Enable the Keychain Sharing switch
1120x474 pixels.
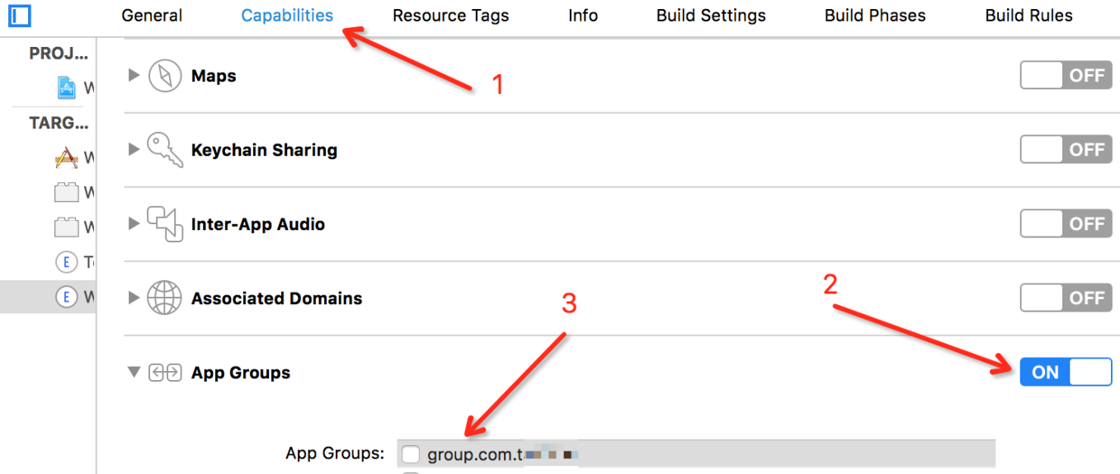1066,150
